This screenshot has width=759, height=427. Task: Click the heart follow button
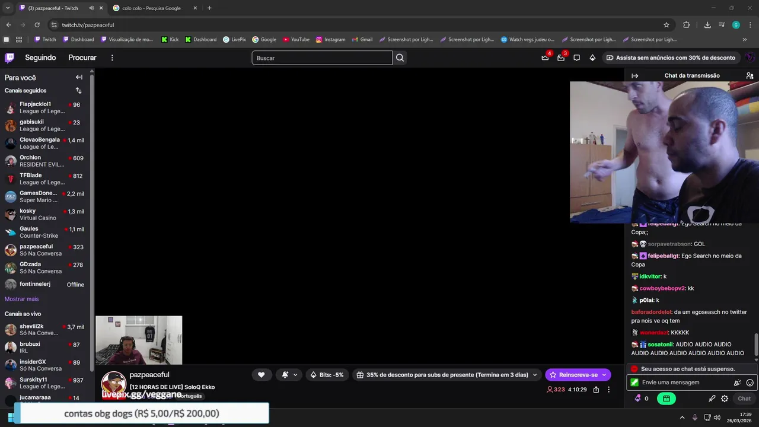[x=261, y=375]
